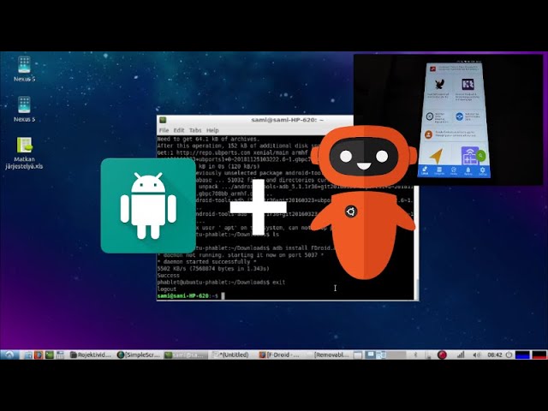
Task: Click the blue CPU monitor applet
Action: [x=522, y=355]
